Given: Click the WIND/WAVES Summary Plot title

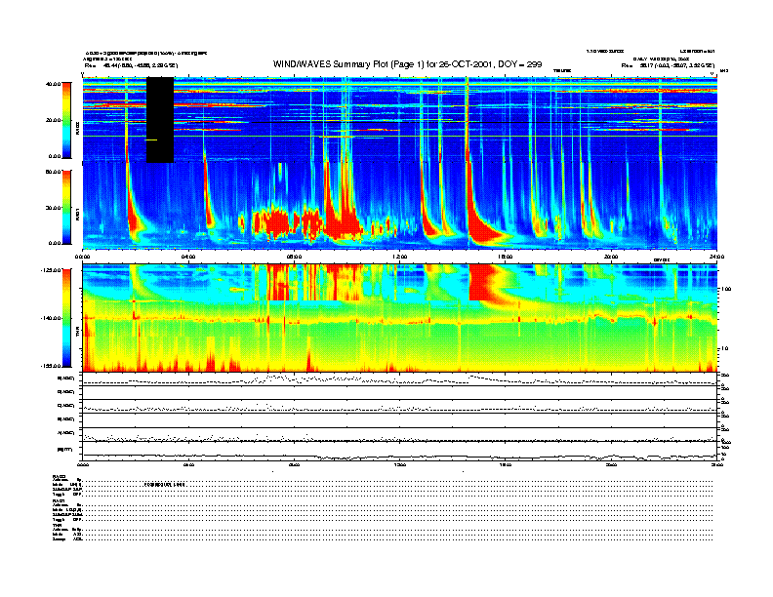Looking at the screenshot, I should pyautogui.click(x=407, y=64).
